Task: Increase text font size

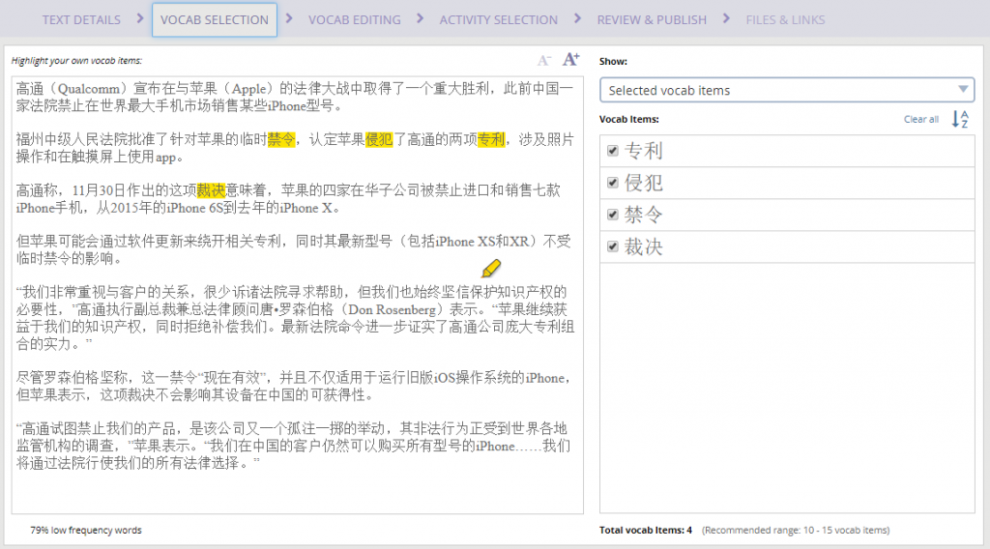Action: 570,59
